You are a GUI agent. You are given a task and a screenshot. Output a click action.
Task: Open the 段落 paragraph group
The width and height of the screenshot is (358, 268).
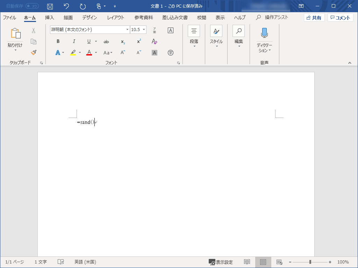[x=194, y=36]
